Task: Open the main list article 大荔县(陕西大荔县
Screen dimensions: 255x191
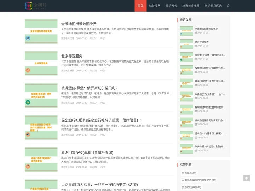Action: click(x=100, y=185)
